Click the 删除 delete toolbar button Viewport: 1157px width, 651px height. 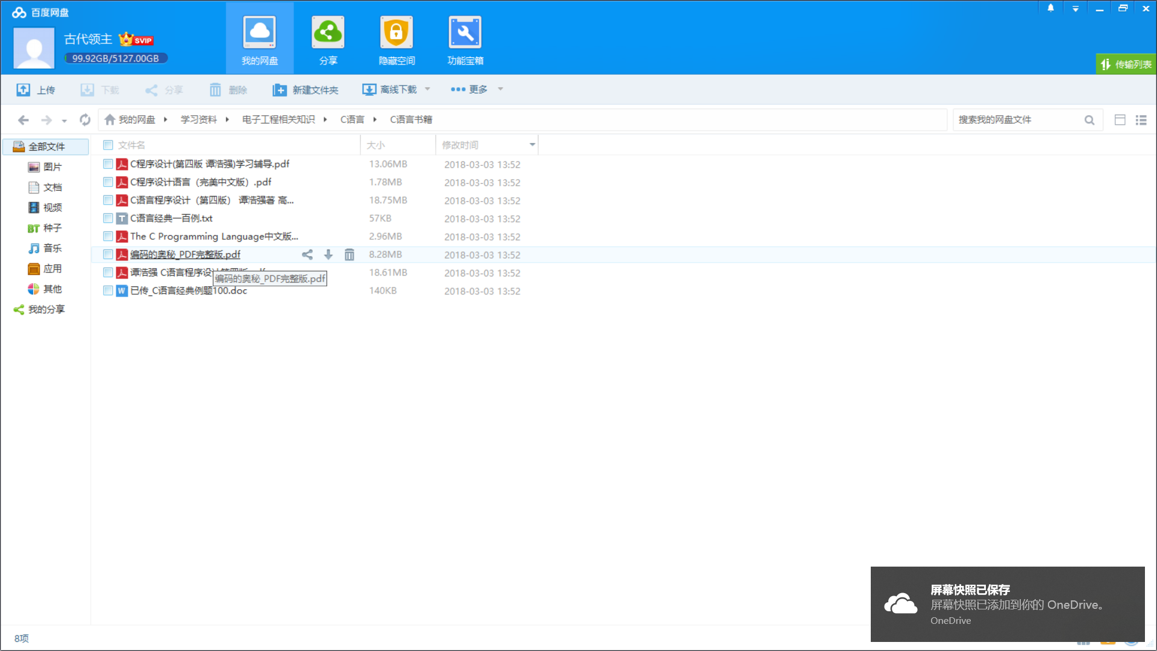coord(228,90)
